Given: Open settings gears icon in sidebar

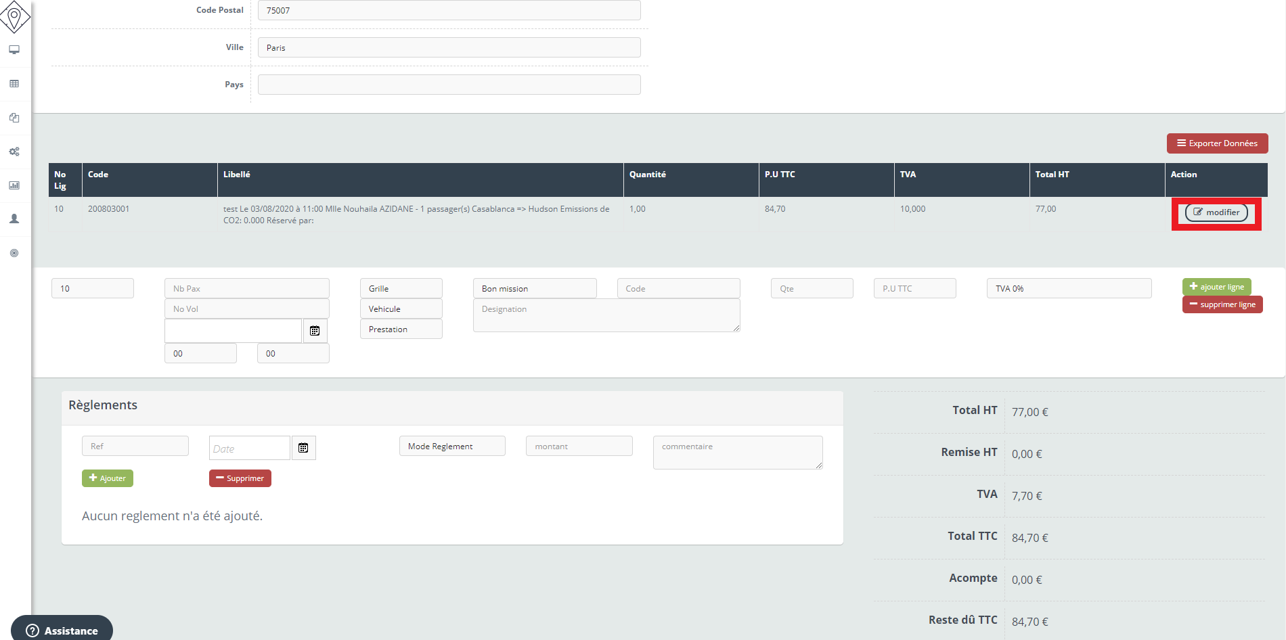Looking at the screenshot, I should [x=14, y=152].
